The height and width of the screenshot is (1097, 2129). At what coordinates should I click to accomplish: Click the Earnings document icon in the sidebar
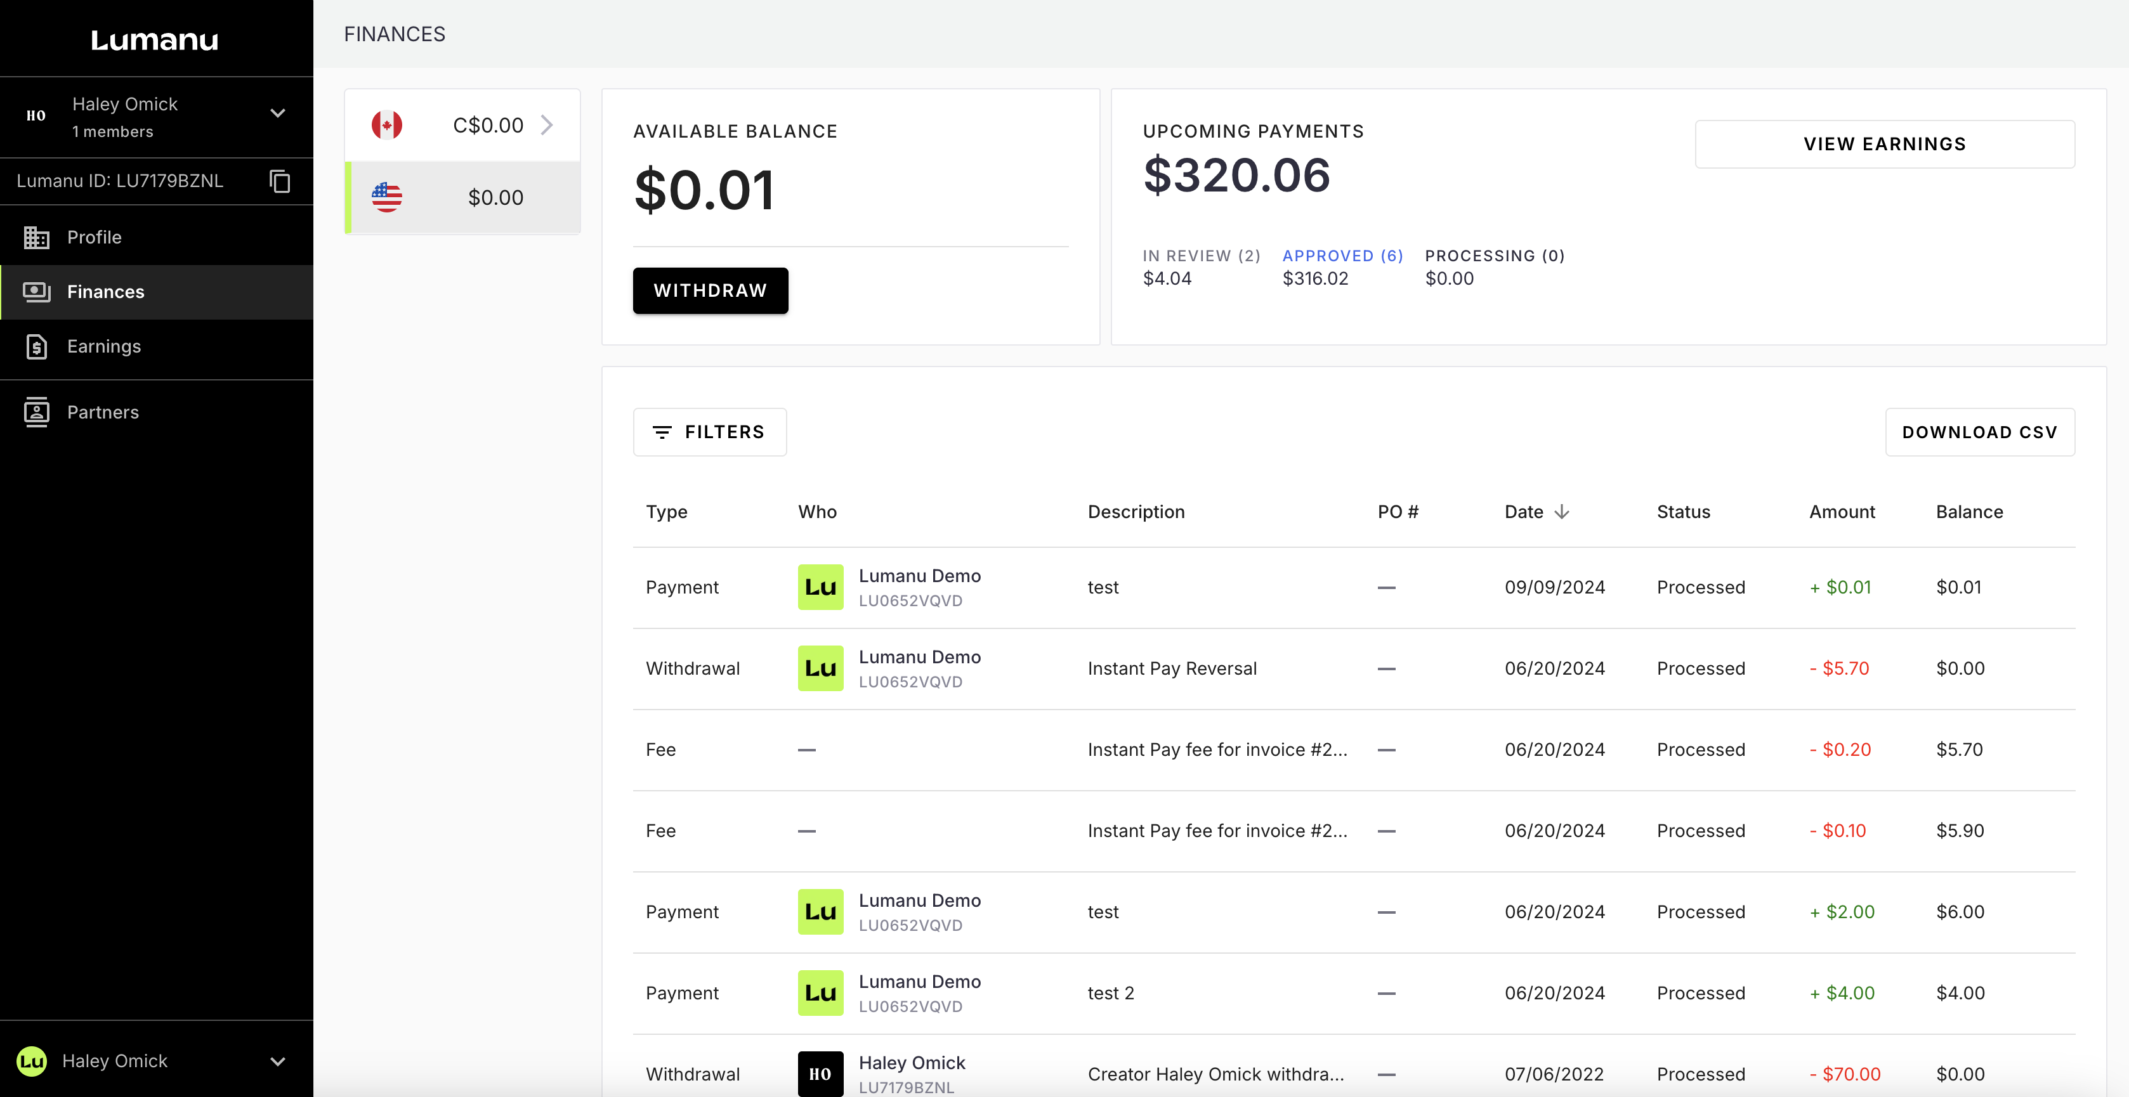(36, 346)
